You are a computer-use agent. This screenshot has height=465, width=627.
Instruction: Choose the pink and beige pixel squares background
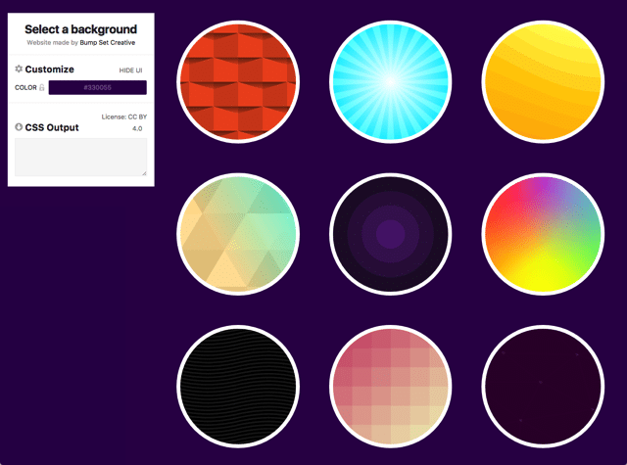[x=390, y=387]
